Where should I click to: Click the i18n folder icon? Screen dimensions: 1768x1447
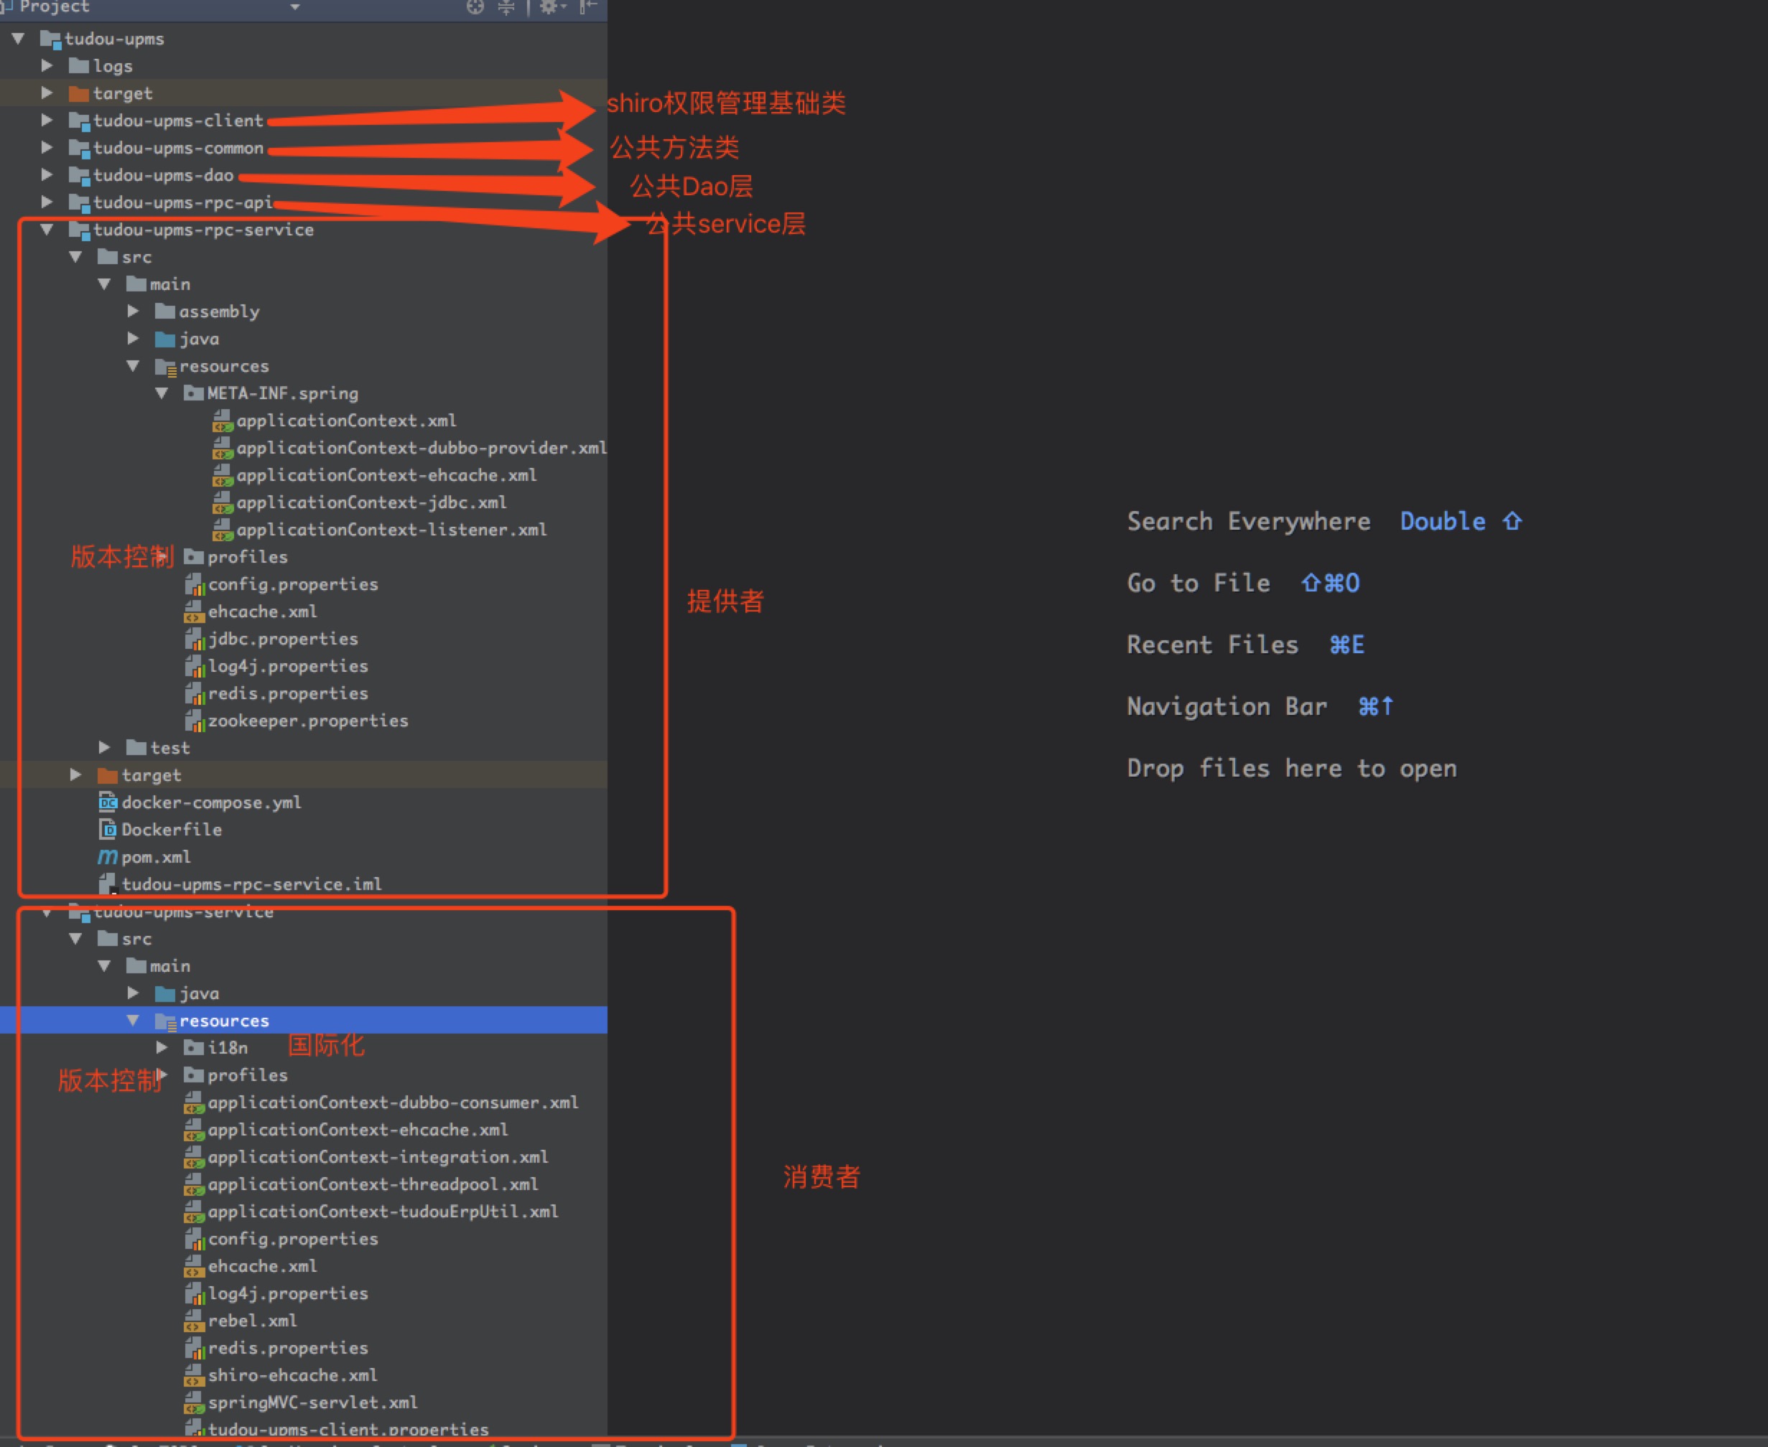pos(193,1048)
